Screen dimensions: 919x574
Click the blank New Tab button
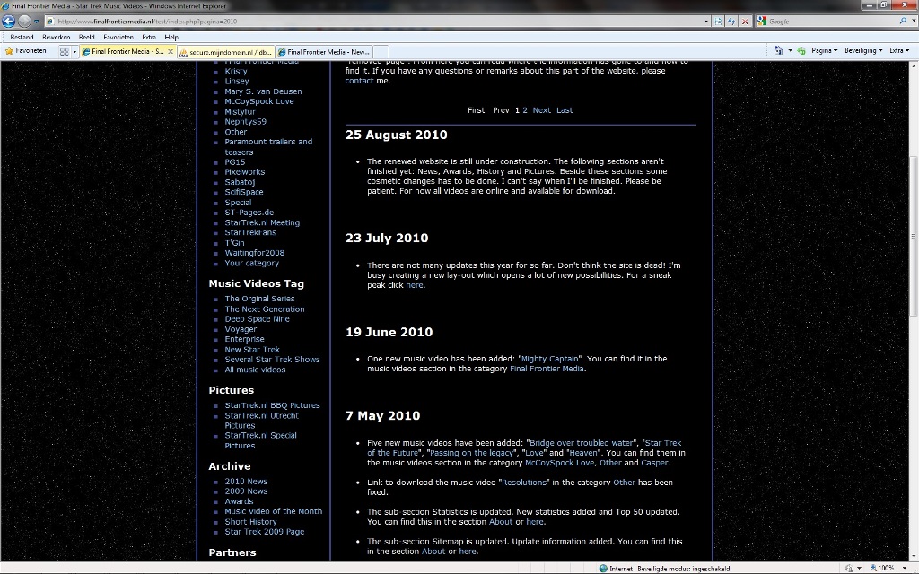click(x=381, y=52)
